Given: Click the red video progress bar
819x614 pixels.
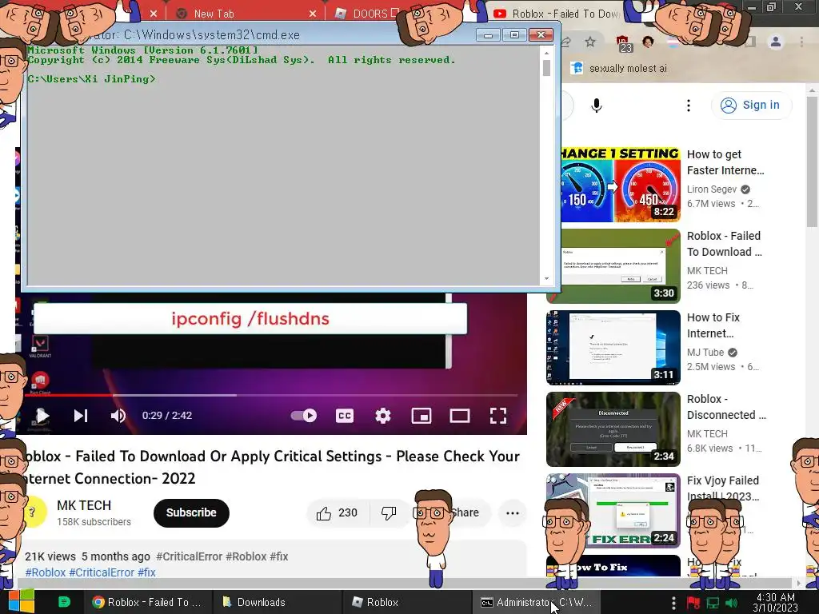Looking at the screenshot, I should 68,395.
